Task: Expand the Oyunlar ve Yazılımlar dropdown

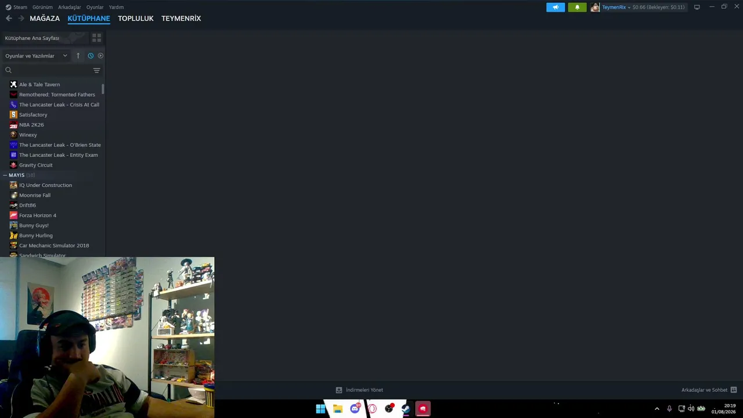Action: pyautogui.click(x=36, y=56)
